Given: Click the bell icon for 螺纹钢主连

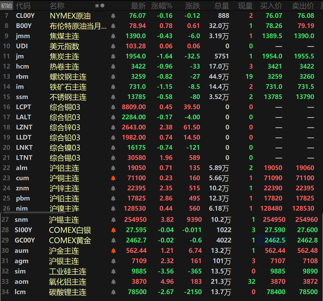Looking at the screenshot, I should (x=113, y=77).
